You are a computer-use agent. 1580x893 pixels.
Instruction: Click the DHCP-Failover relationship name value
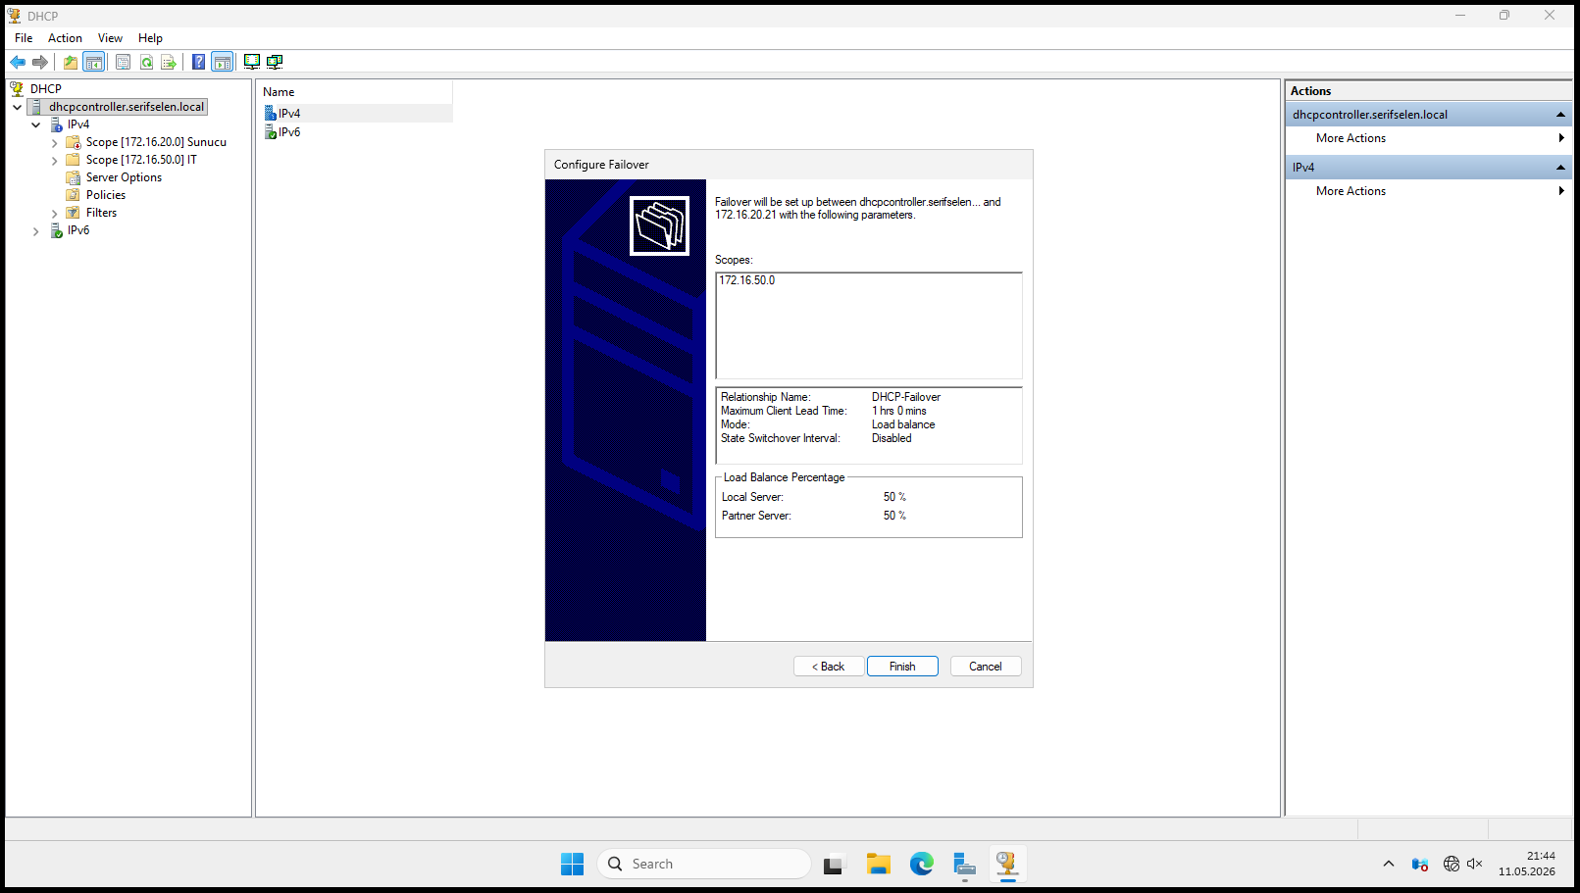tap(906, 397)
